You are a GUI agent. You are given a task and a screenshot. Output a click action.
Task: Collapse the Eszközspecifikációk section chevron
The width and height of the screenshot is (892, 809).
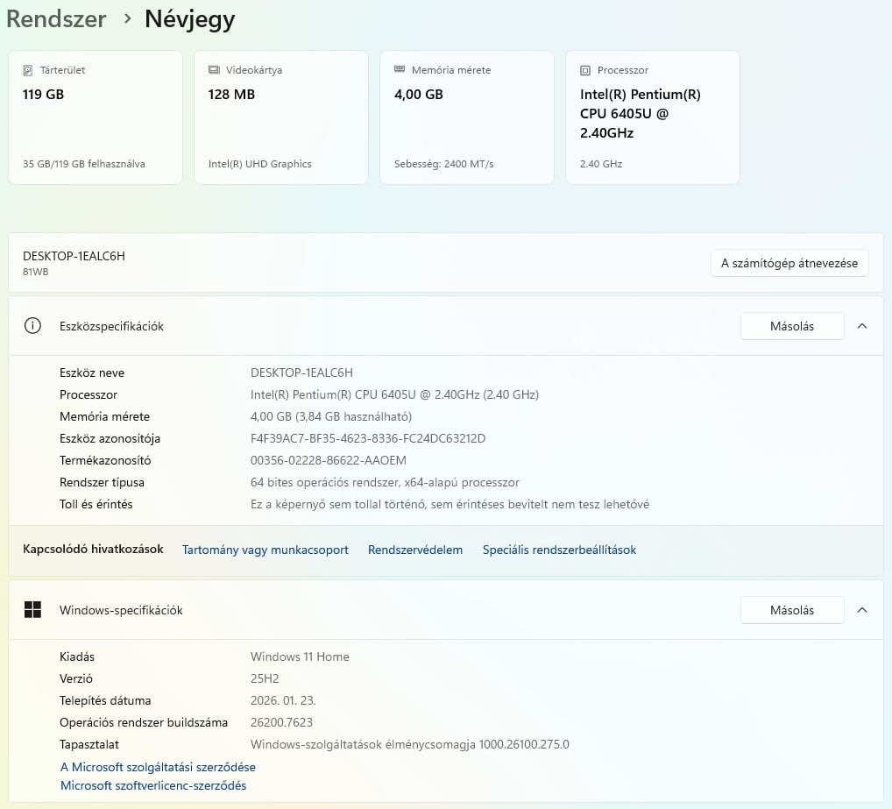pos(862,326)
